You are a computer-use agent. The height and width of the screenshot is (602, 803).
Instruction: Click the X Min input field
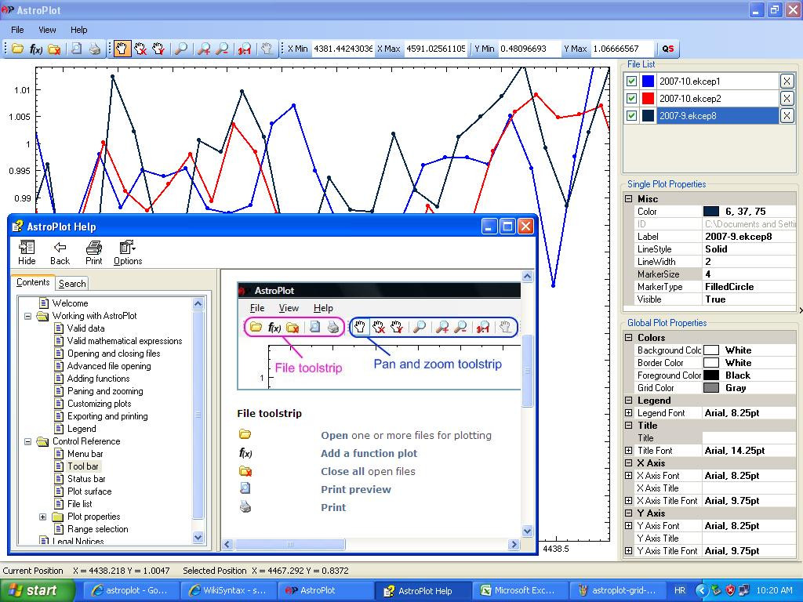343,49
